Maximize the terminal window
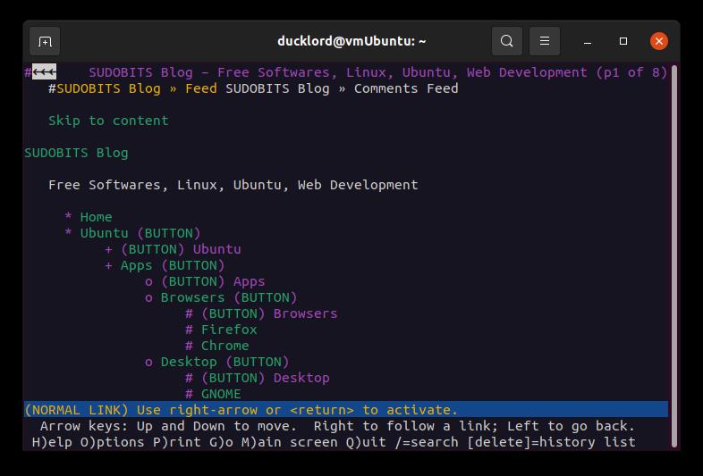This screenshot has width=703, height=476. coord(623,41)
